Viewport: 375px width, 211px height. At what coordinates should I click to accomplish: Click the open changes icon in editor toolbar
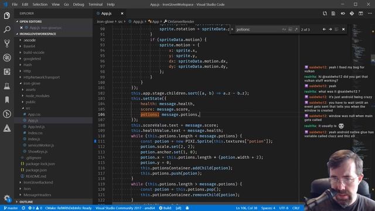[325, 13]
